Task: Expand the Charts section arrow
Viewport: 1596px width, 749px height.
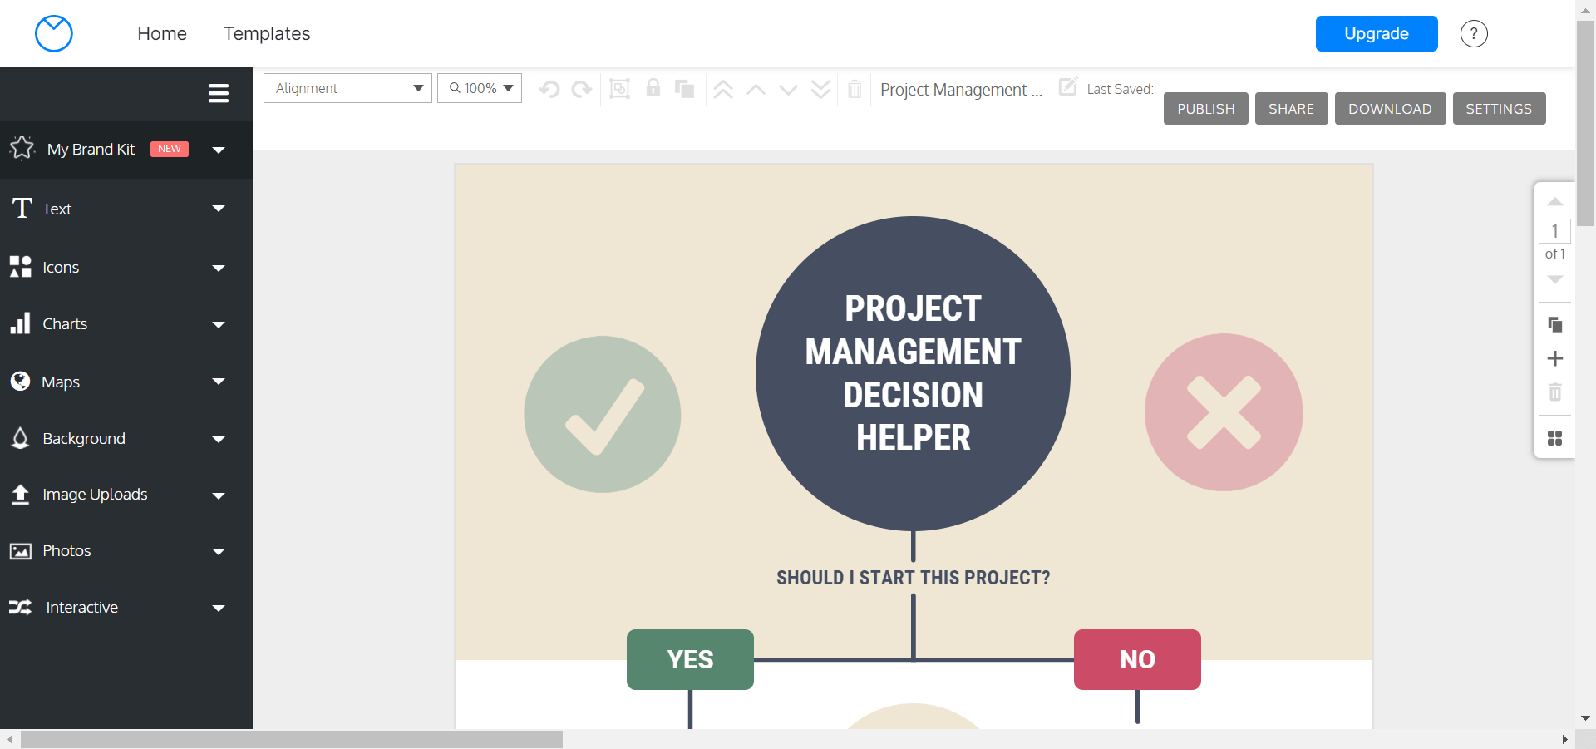Action: point(219,325)
